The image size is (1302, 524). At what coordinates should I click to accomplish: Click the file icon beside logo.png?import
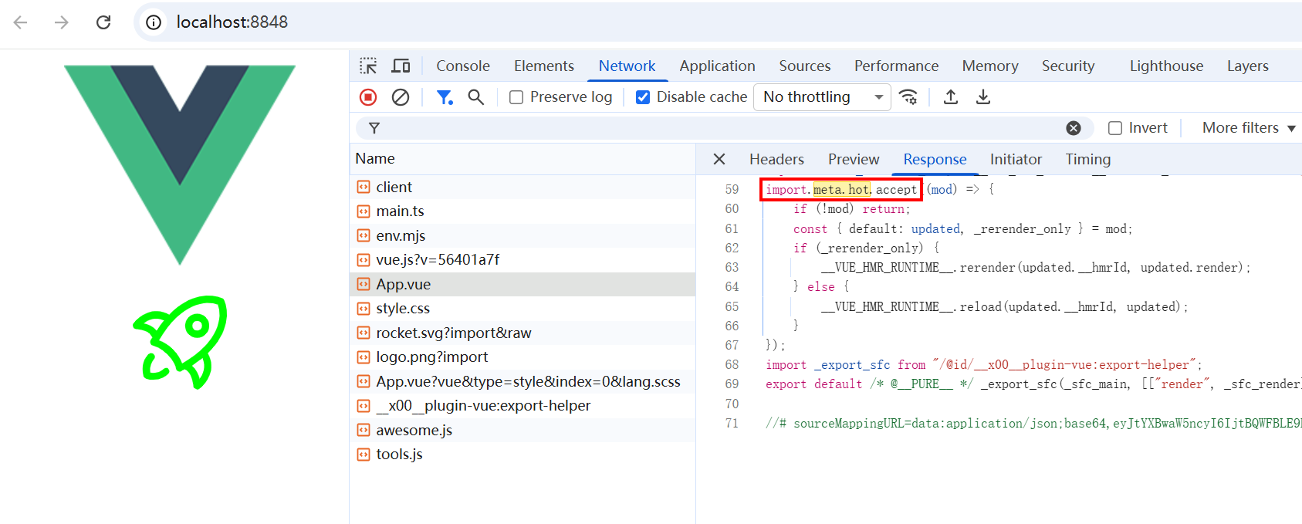pos(364,357)
